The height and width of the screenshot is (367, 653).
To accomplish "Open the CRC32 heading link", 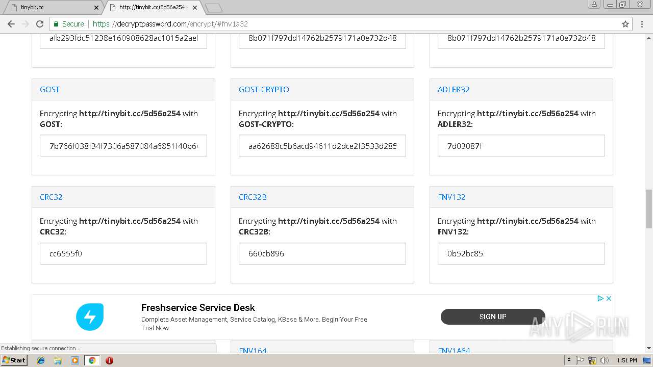I will [51, 197].
